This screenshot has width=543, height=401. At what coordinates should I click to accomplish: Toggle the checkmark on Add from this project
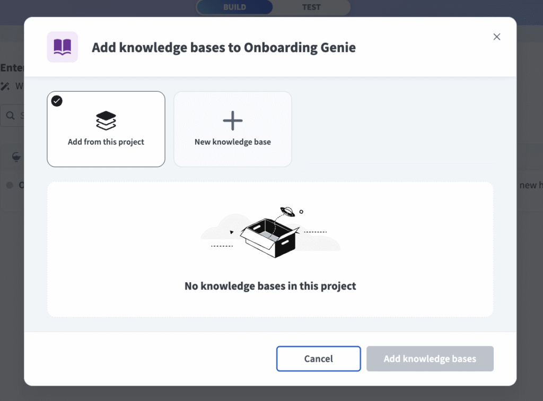(57, 101)
